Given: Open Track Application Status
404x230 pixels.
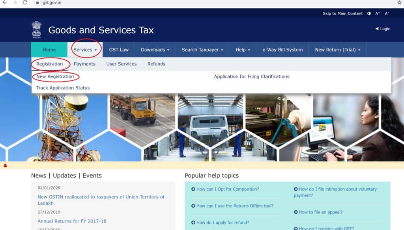Looking at the screenshot, I should click(63, 88).
